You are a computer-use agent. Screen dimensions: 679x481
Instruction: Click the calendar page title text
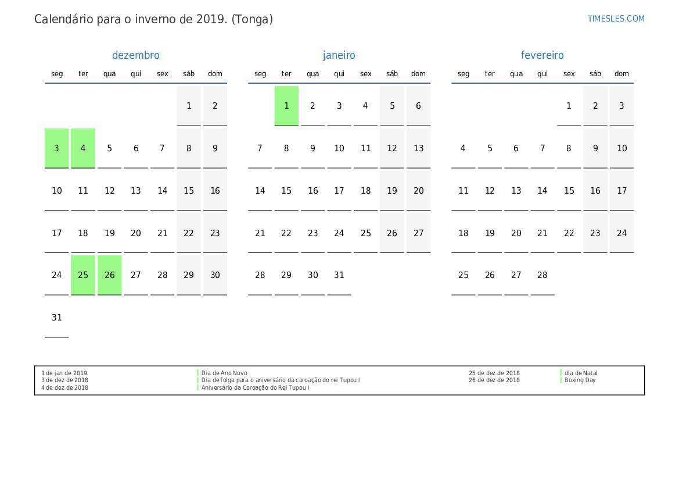click(153, 19)
